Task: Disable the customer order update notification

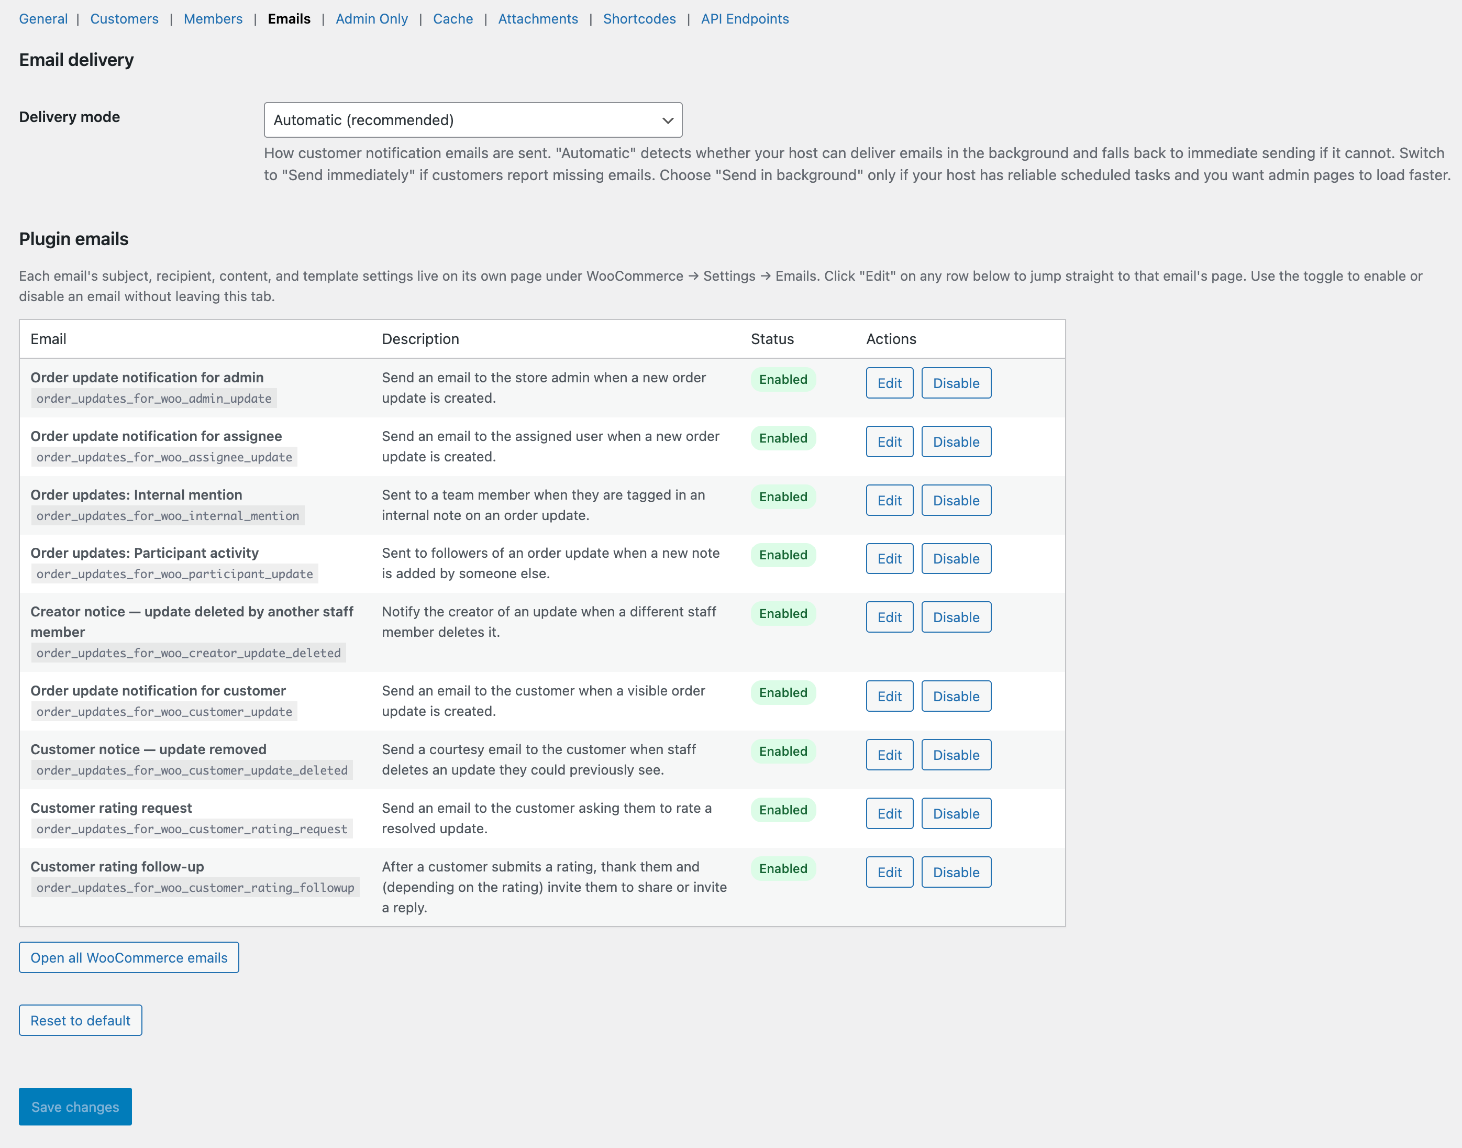Action: [x=956, y=697]
